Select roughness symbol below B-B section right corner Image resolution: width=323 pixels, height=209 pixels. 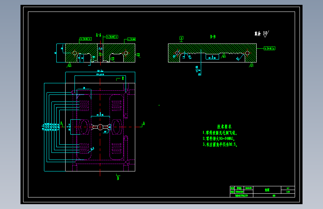pos(251,65)
